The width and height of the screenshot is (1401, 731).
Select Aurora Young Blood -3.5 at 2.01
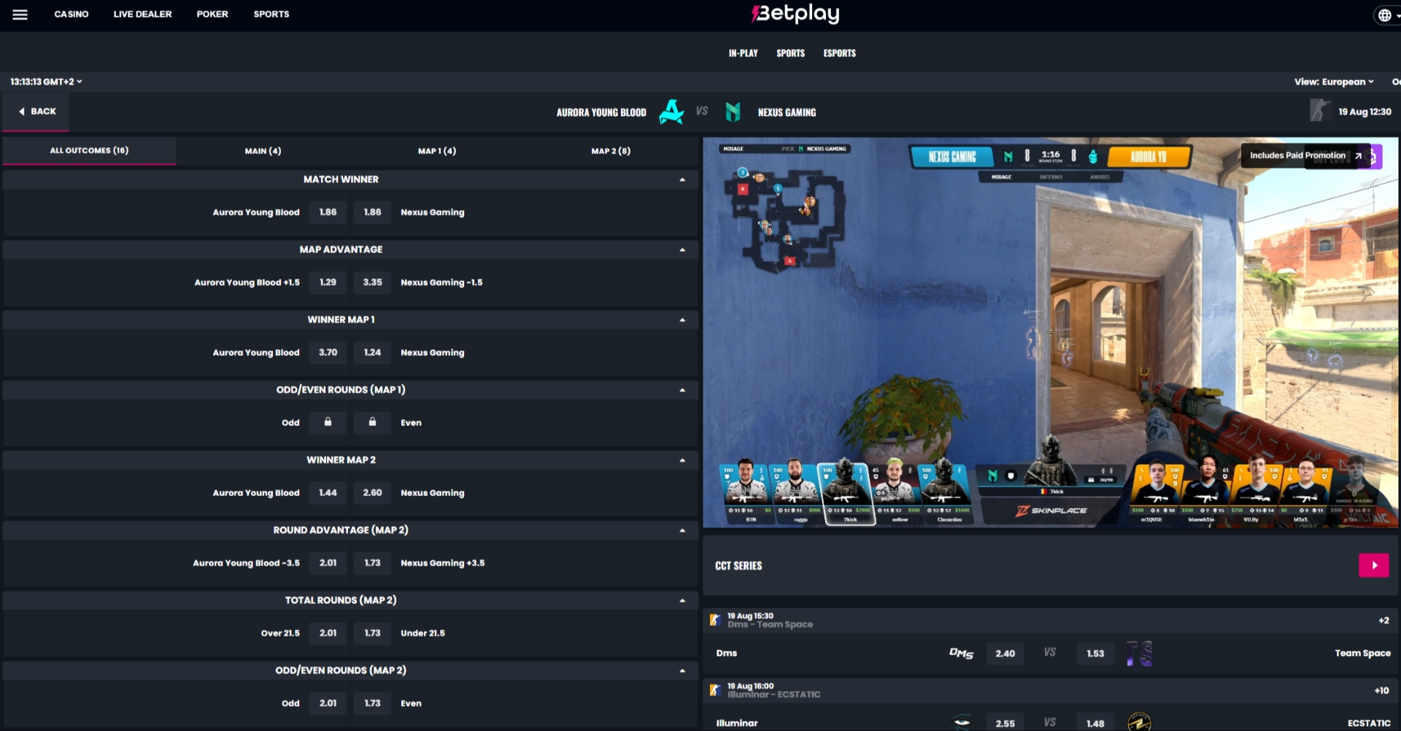click(328, 563)
